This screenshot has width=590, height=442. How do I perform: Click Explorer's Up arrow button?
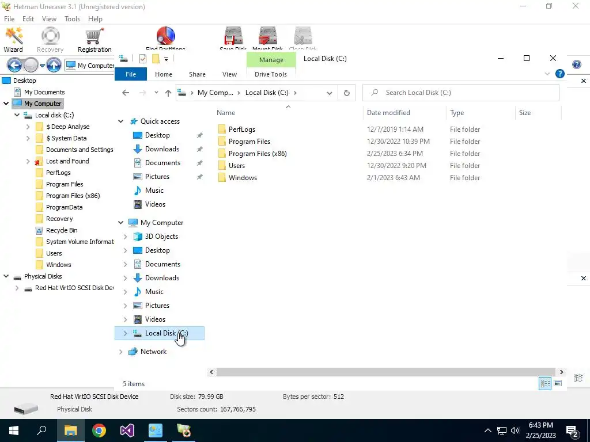[168, 93]
